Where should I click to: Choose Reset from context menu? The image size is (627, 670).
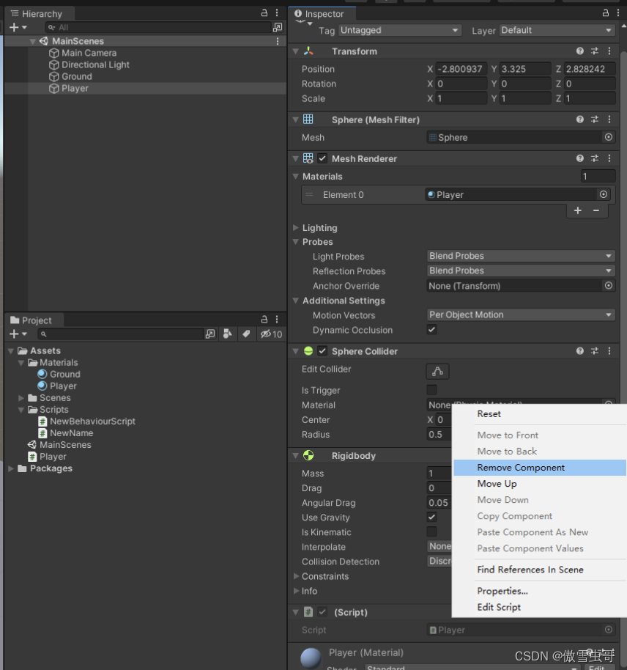pyautogui.click(x=540, y=414)
